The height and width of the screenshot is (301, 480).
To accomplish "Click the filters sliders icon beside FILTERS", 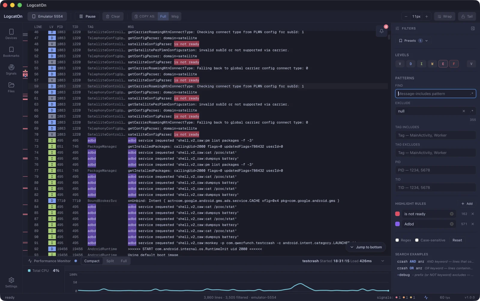I will coord(397,28).
